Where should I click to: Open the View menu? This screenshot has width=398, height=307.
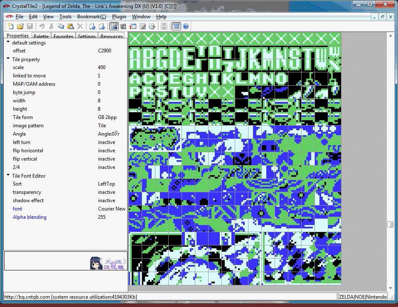[x=48, y=17]
